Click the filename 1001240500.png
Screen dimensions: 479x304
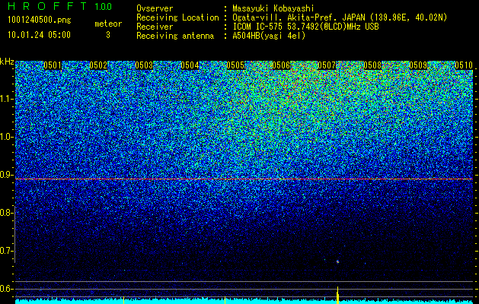pyautogui.click(x=40, y=21)
